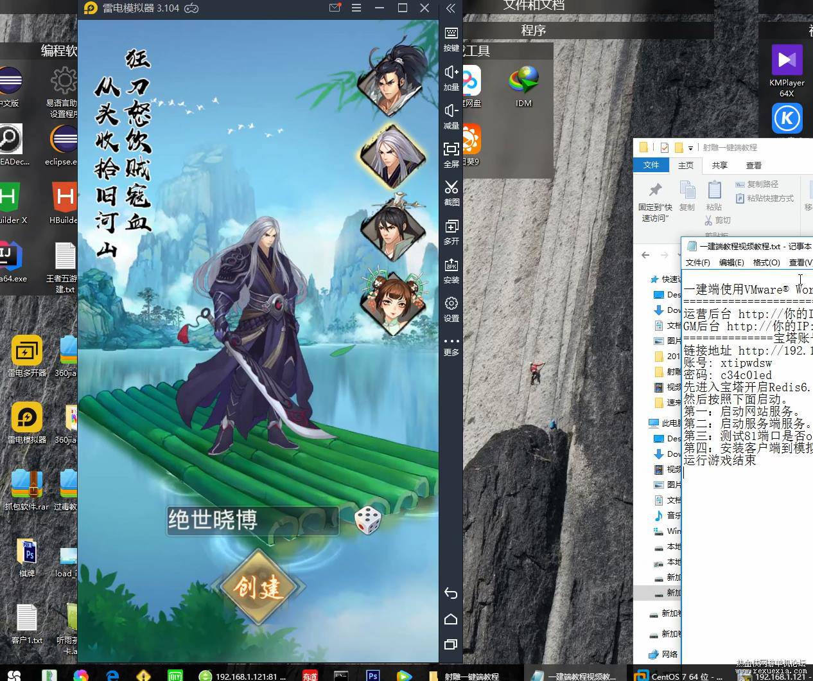Screen dimensions: 813x681
Task: Tap the Android back arrow in sidebar
Action: (x=451, y=593)
